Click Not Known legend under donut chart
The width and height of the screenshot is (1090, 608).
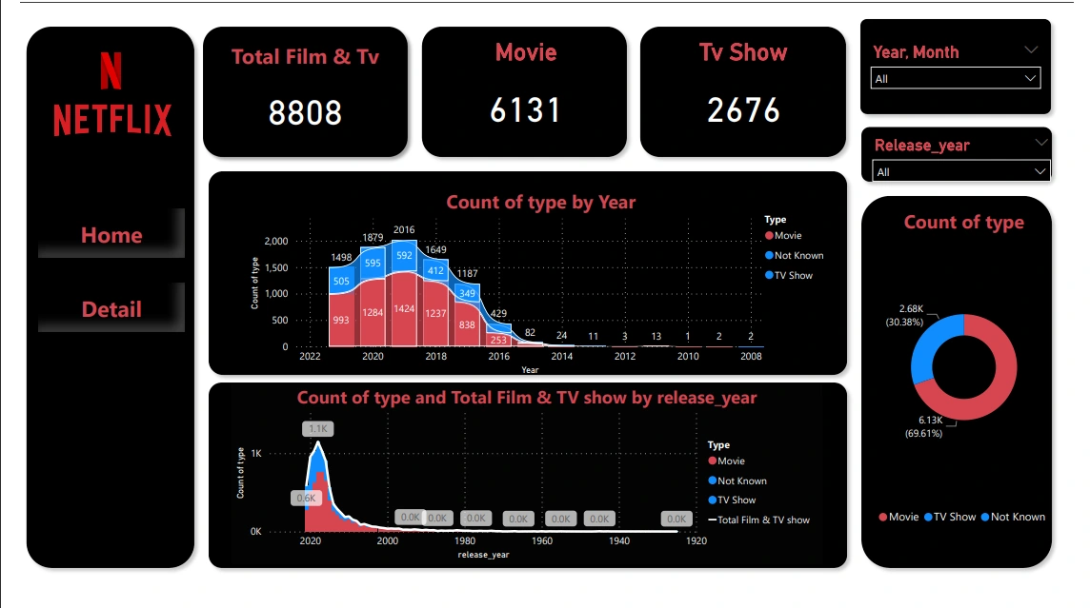coord(1013,517)
